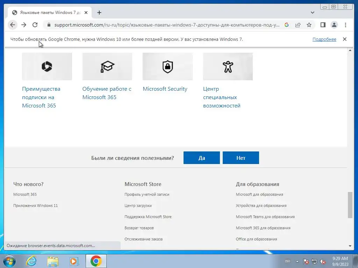The image size is (358, 268).
Task: Open Windows Explorer from taskbar
Action: [53, 261]
